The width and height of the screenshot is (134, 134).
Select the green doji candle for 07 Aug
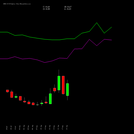click(38, 105)
